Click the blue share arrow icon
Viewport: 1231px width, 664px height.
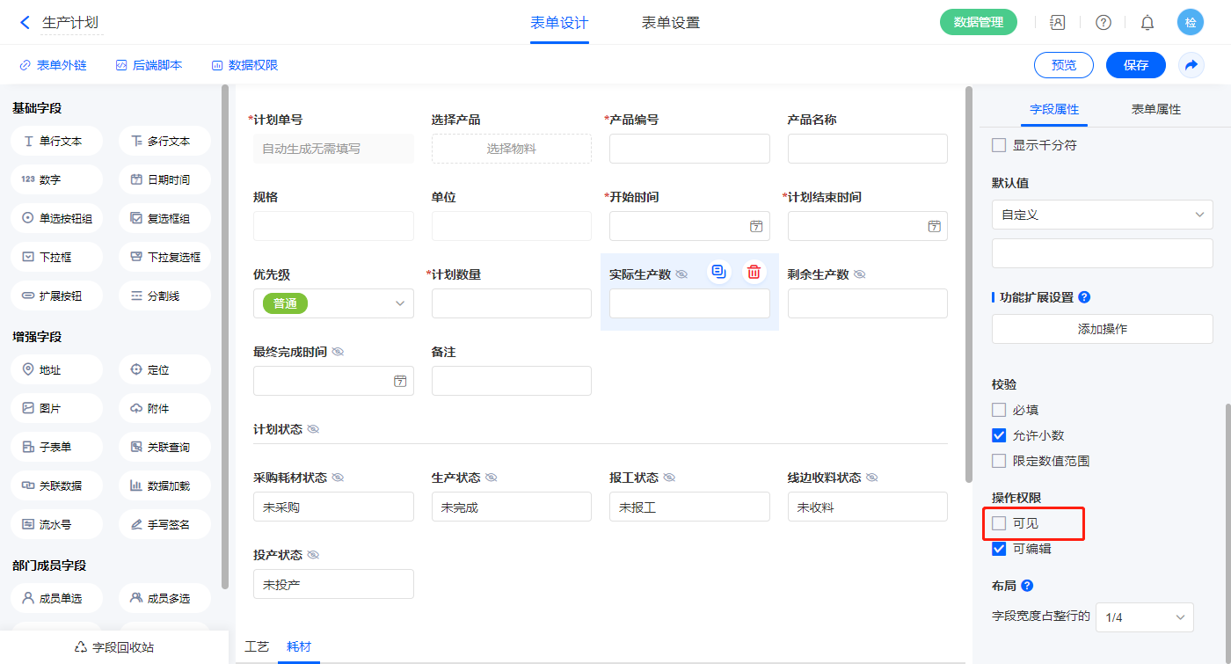pos(1191,65)
